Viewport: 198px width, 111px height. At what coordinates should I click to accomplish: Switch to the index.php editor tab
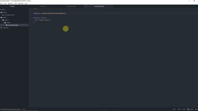(x=43, y=6)
